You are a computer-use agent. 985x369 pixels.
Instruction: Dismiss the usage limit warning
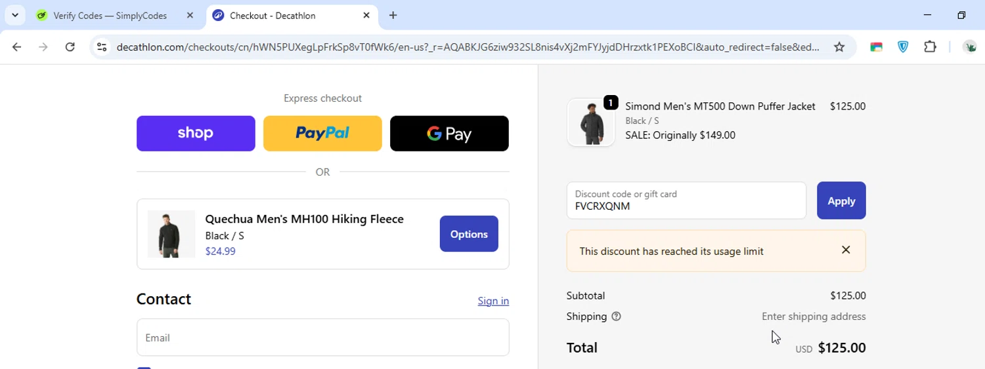846,250
